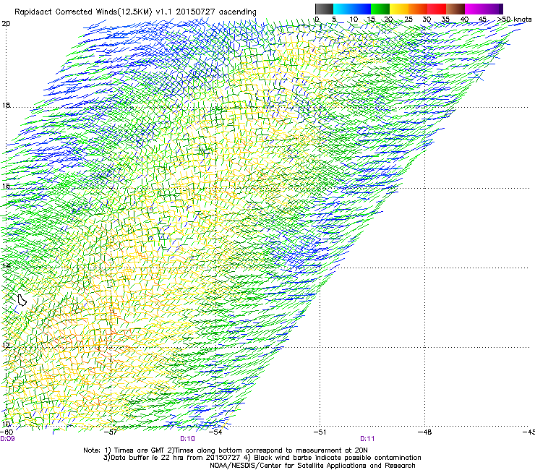Click the '>50 knots' legend label
This screenshot has width=535, height=470.
[514, 20]
